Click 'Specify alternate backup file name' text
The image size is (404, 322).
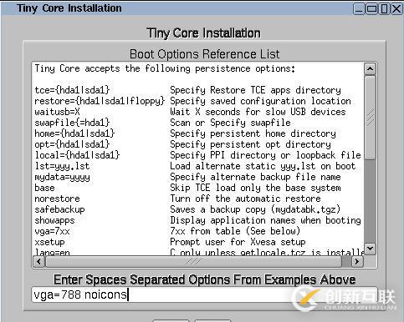(255, 177)
